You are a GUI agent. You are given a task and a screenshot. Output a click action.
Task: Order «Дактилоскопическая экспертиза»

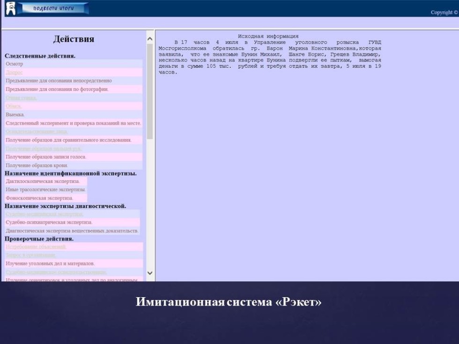pos(43,181)
